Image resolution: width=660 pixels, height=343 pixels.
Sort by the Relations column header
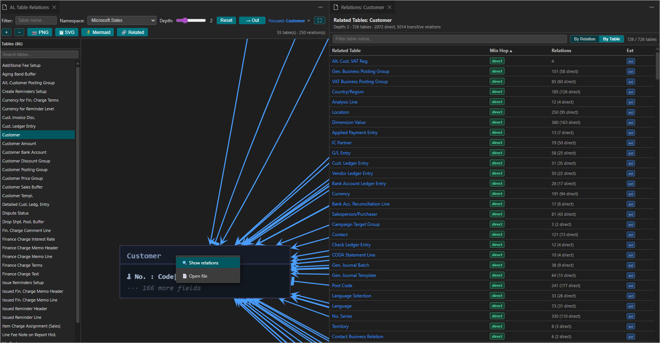point(561,51)
